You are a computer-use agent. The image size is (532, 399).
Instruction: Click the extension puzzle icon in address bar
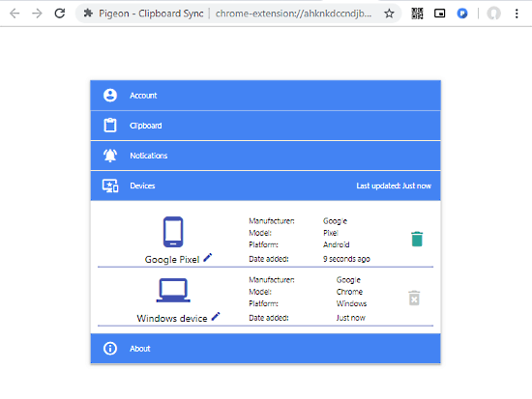tap(88, 14)
